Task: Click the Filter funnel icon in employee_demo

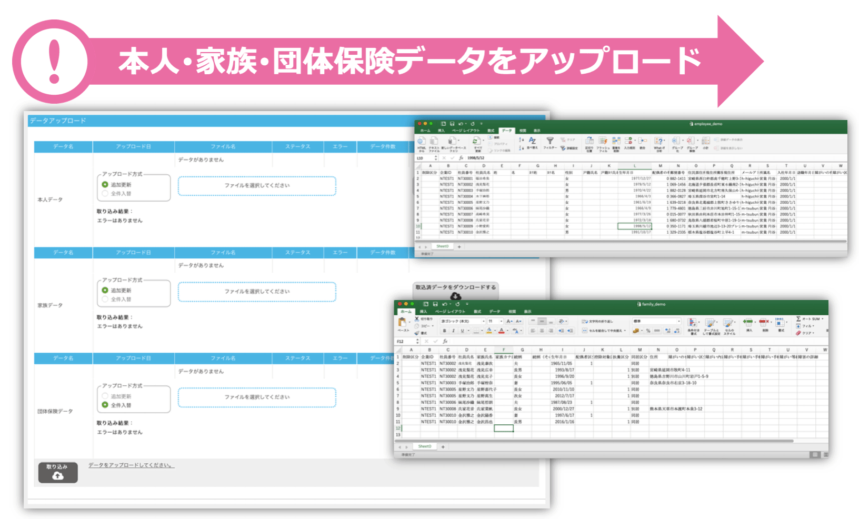Action: [550, 141]
